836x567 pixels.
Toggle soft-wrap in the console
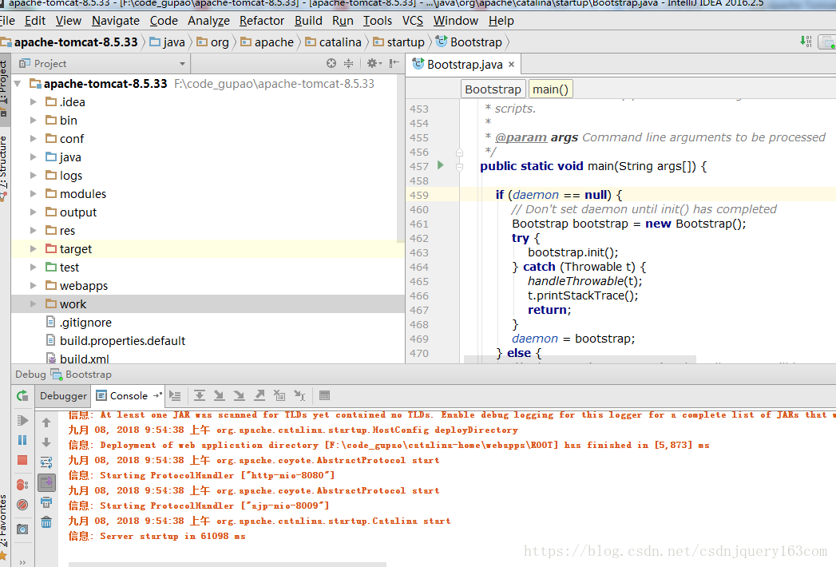[x=46, y=462]
